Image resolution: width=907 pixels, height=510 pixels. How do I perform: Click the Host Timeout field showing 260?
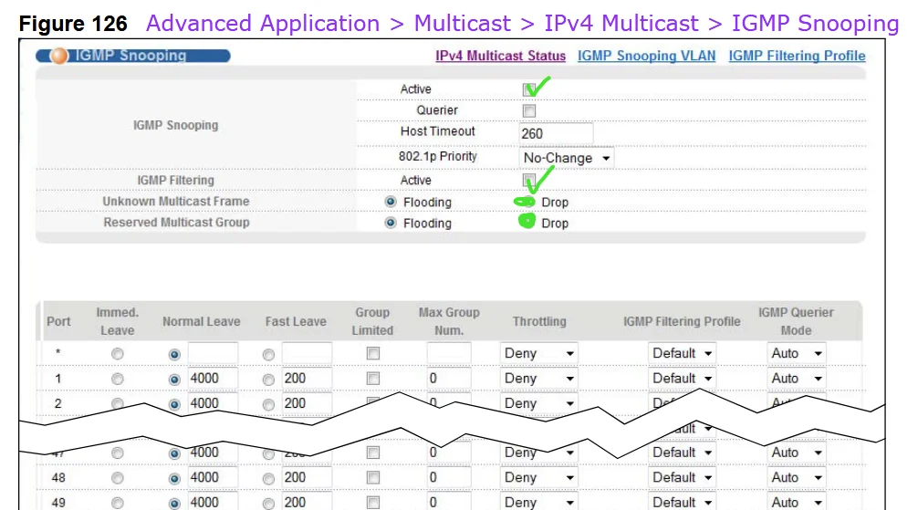(556, 133)
